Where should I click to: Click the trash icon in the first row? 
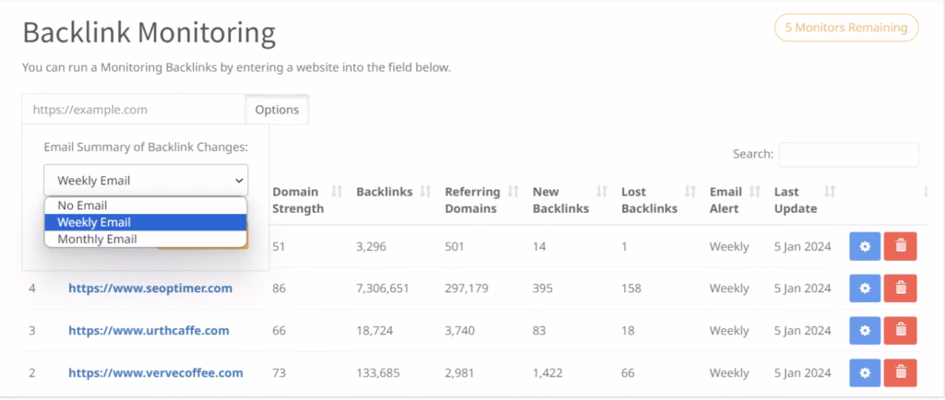pos(900,246)
